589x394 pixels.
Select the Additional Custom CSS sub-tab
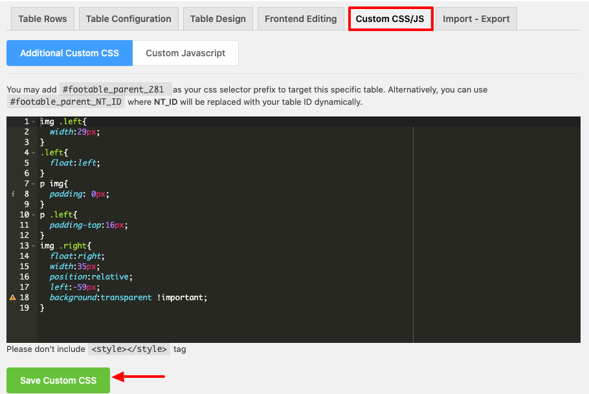coord(69,53)
